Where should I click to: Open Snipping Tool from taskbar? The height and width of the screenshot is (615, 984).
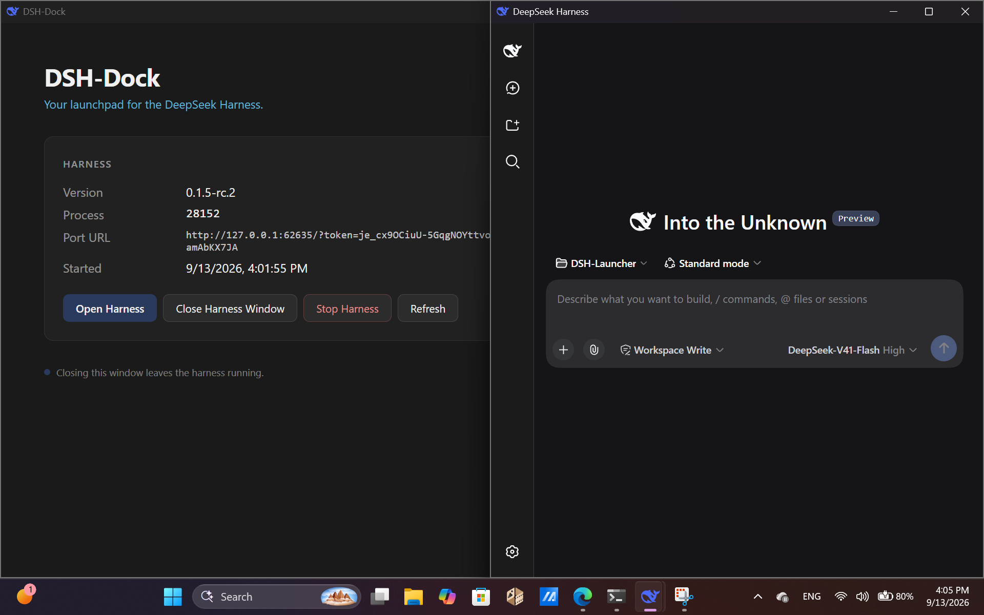tap(684, 597)
